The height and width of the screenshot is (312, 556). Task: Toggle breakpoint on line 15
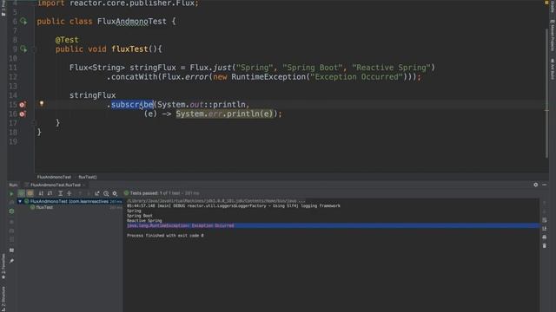(x=23, y=104)
